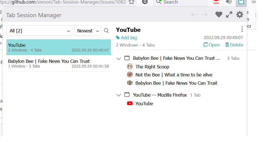Open popup in expanded full-tab view
This screenshot has height=142, width=263.
(x=229, y=15)
